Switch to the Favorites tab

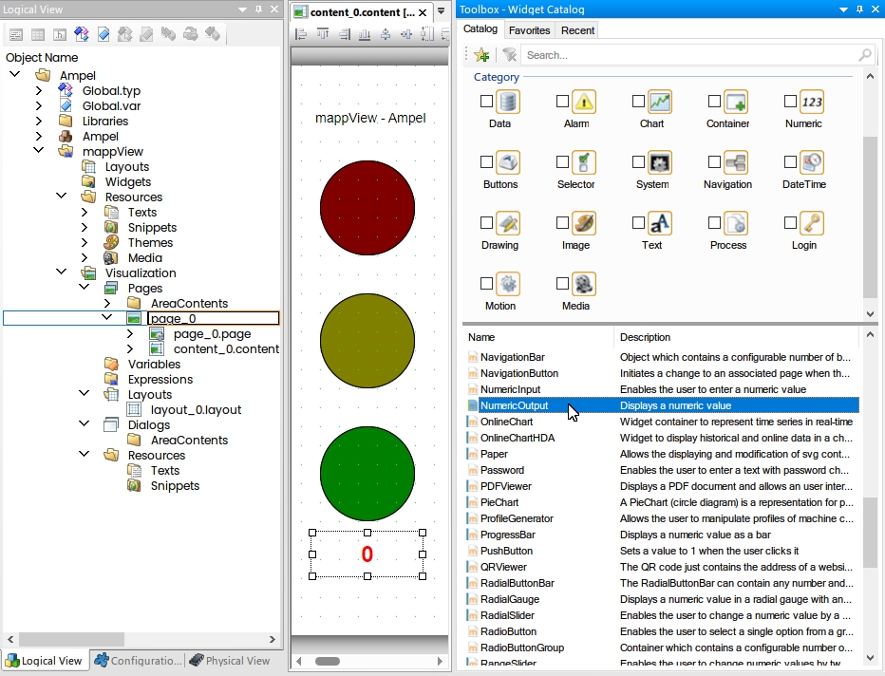coord(529,30)
